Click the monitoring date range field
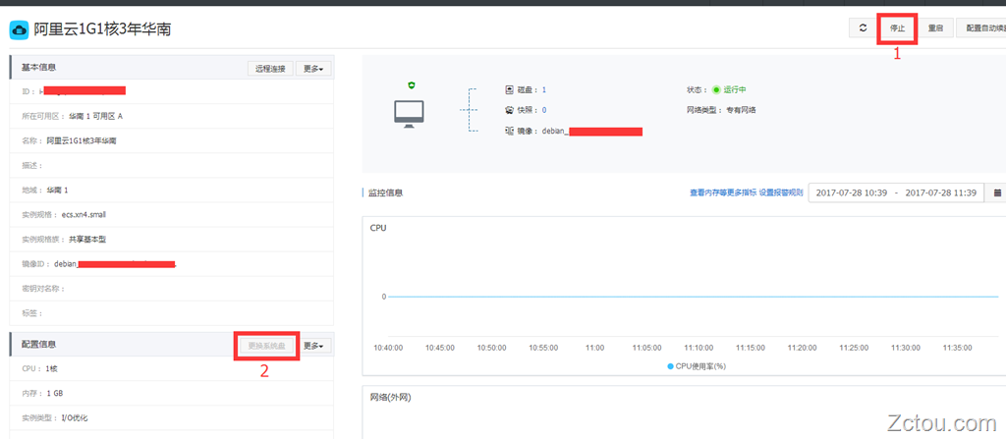This screenshot has width=1006, height=439. pyautogui.click(x=896, y=192)
